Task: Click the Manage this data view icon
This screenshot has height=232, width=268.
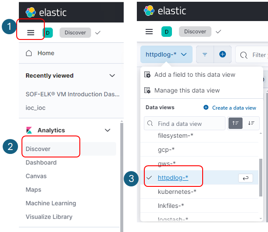Action: [x=147, y=90]
